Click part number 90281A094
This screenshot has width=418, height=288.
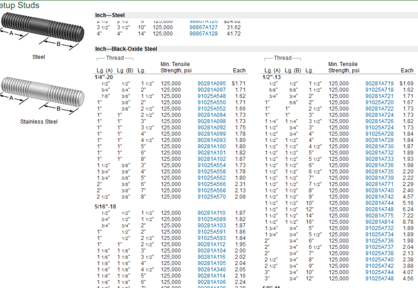pyautogui.click(x=212, y=115)
